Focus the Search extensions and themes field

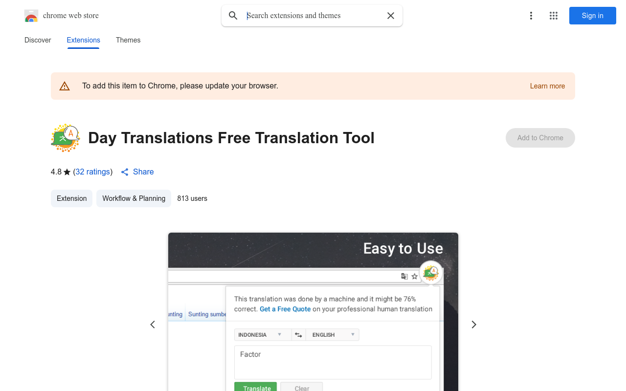coord(313,16)
